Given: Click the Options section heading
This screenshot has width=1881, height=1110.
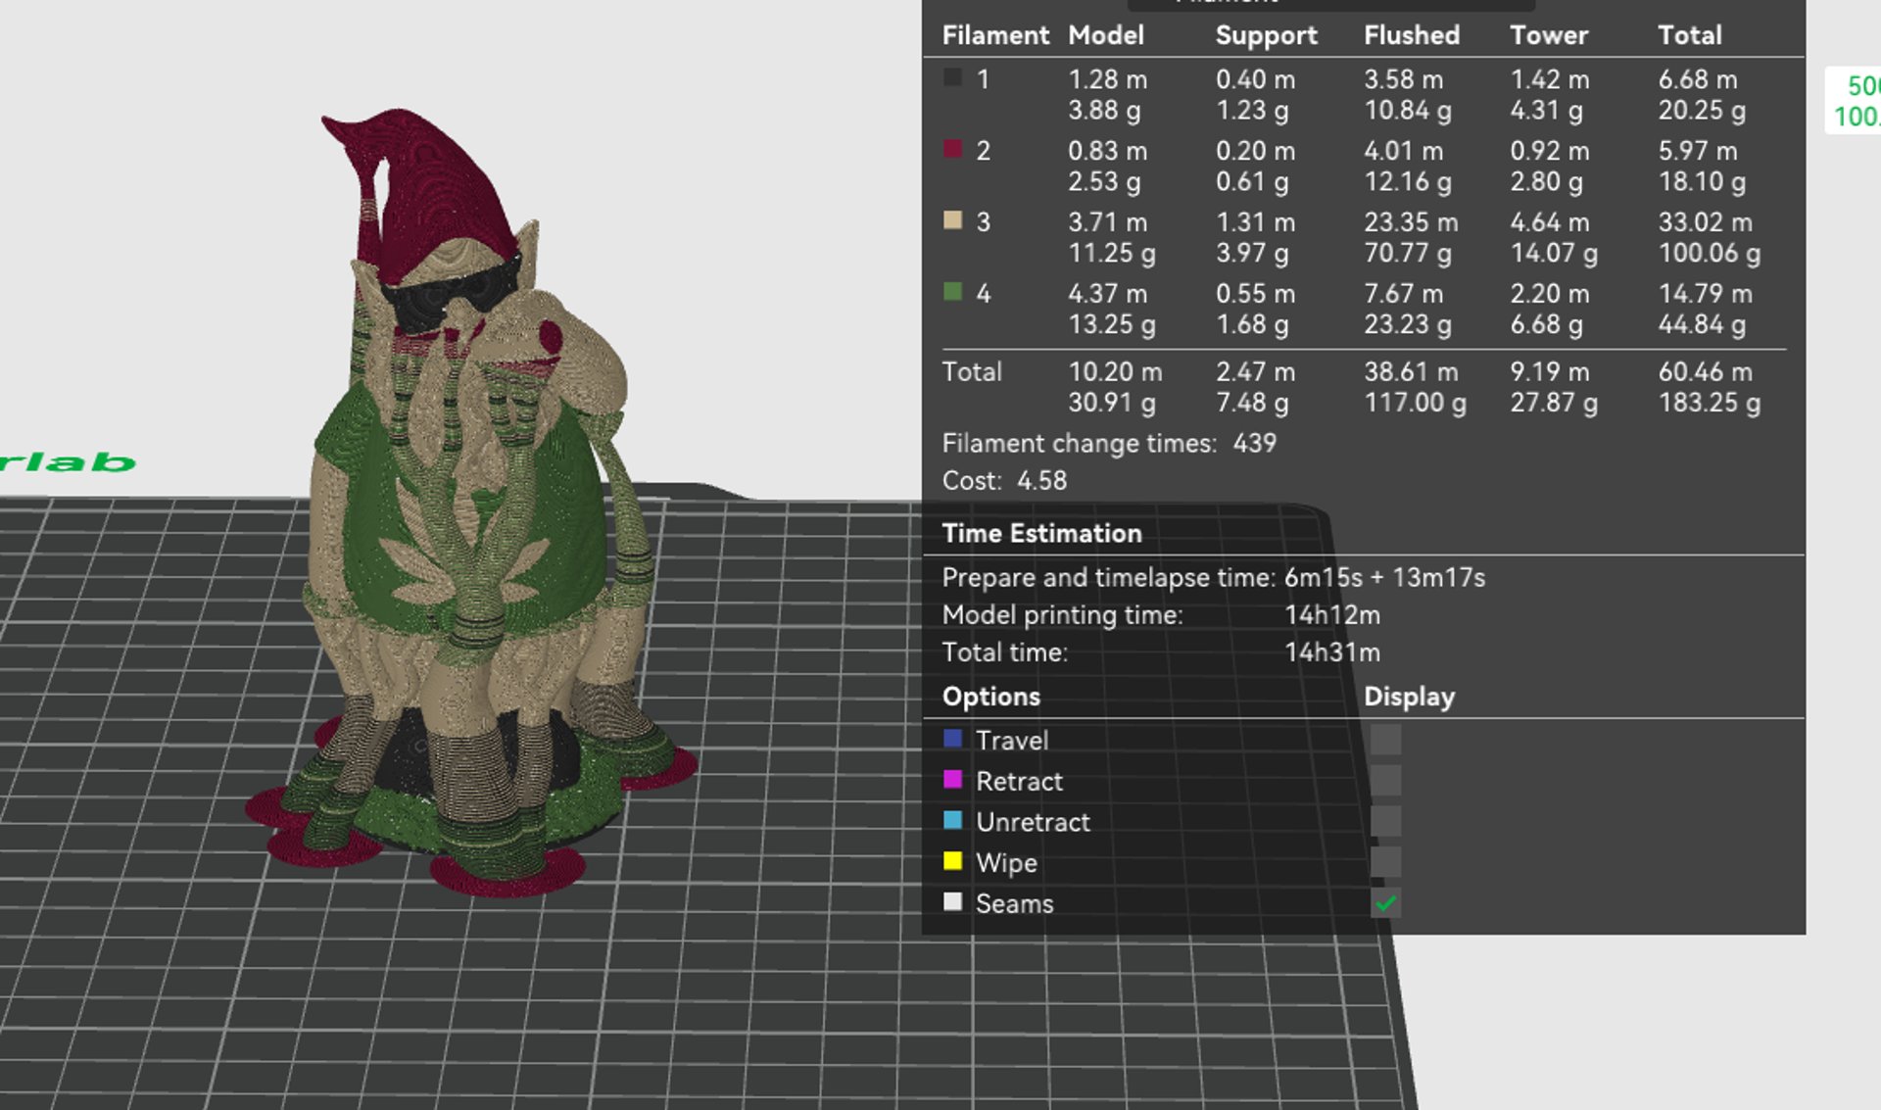Looking at the screenshot, I should (x=990, y=697).
